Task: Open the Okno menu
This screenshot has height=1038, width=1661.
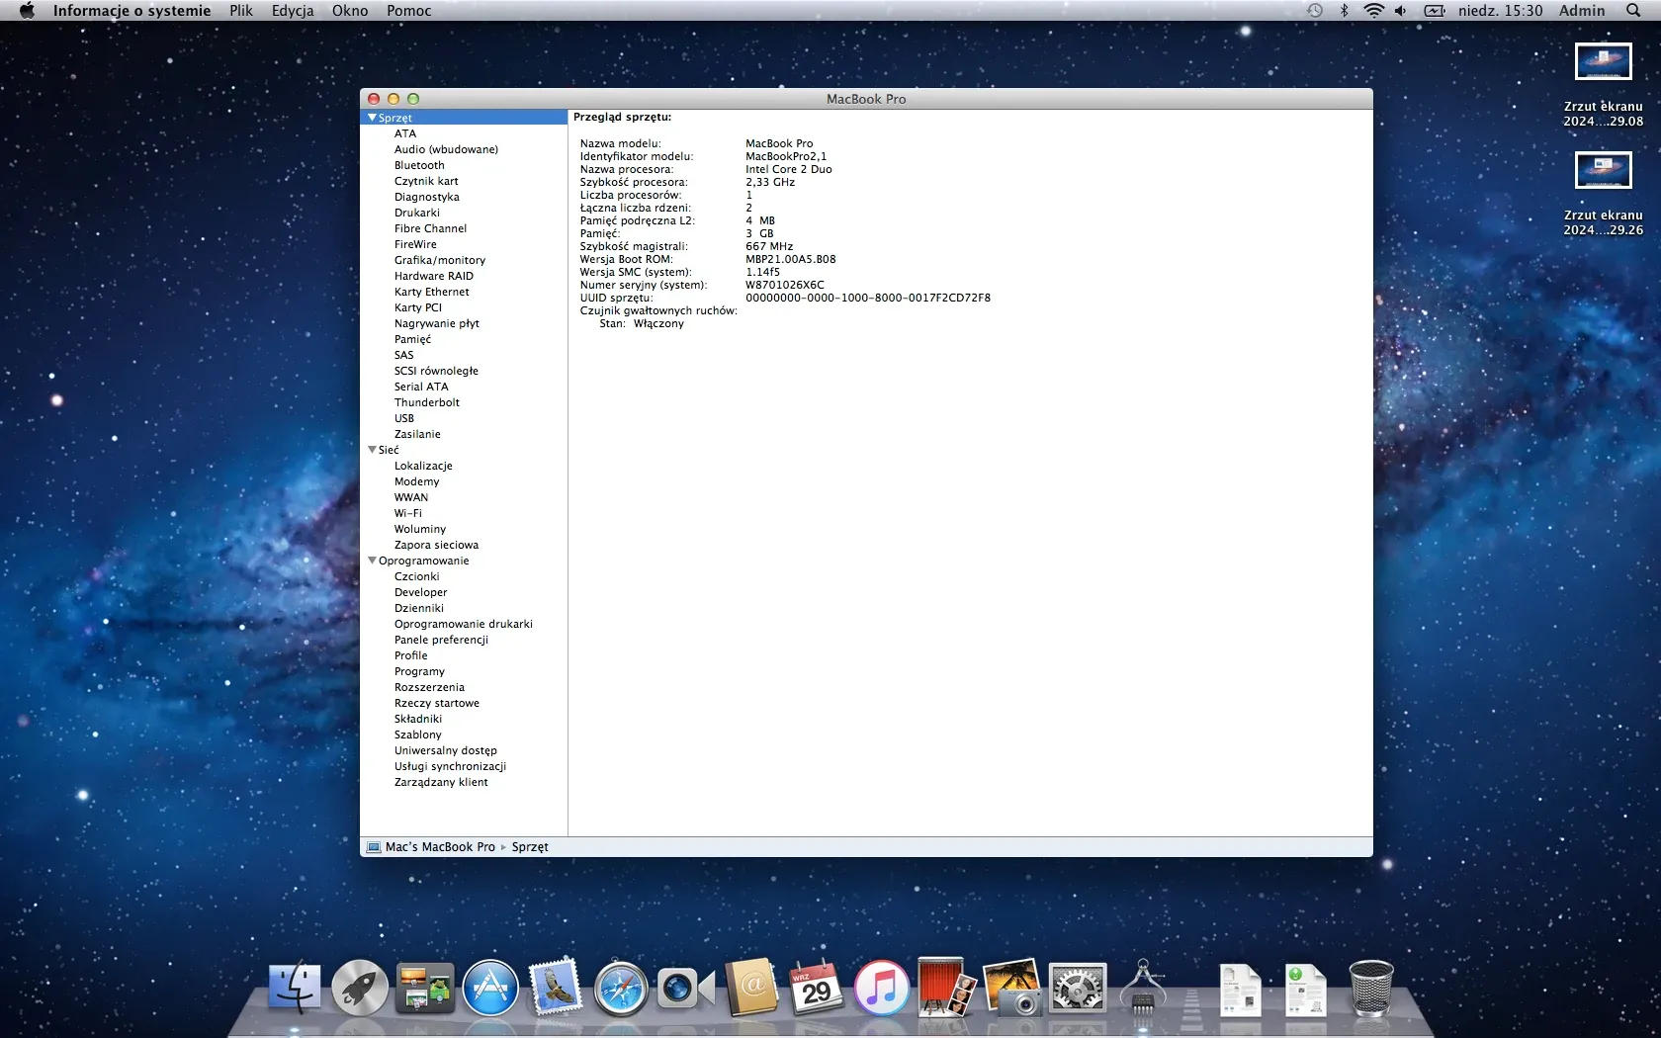Action: click(350, 11)
